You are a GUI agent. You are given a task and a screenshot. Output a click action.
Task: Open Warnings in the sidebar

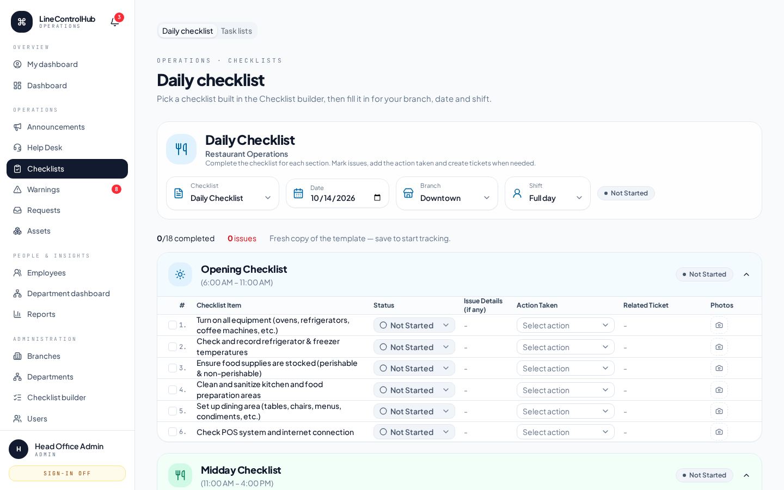click(67, 189)
